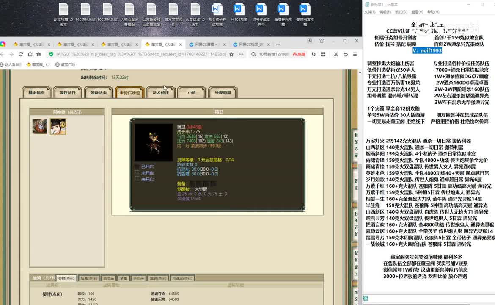
Task: Open desktop file 副本攻略1.5版本
Action: (63, 14)
